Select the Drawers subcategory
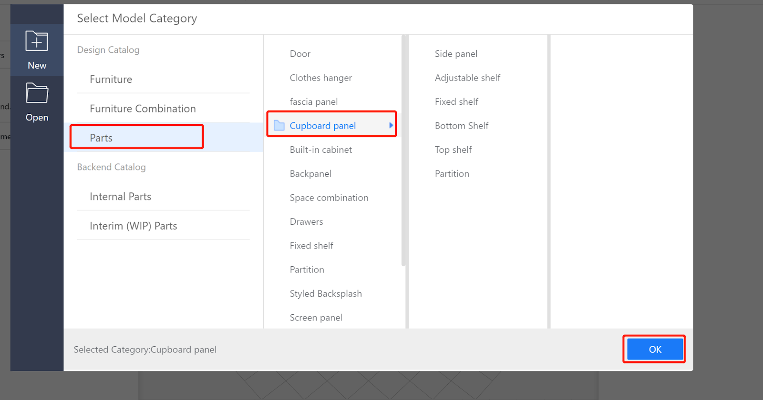Viewport: 763px width, 400px height. [x=306, y=221]
